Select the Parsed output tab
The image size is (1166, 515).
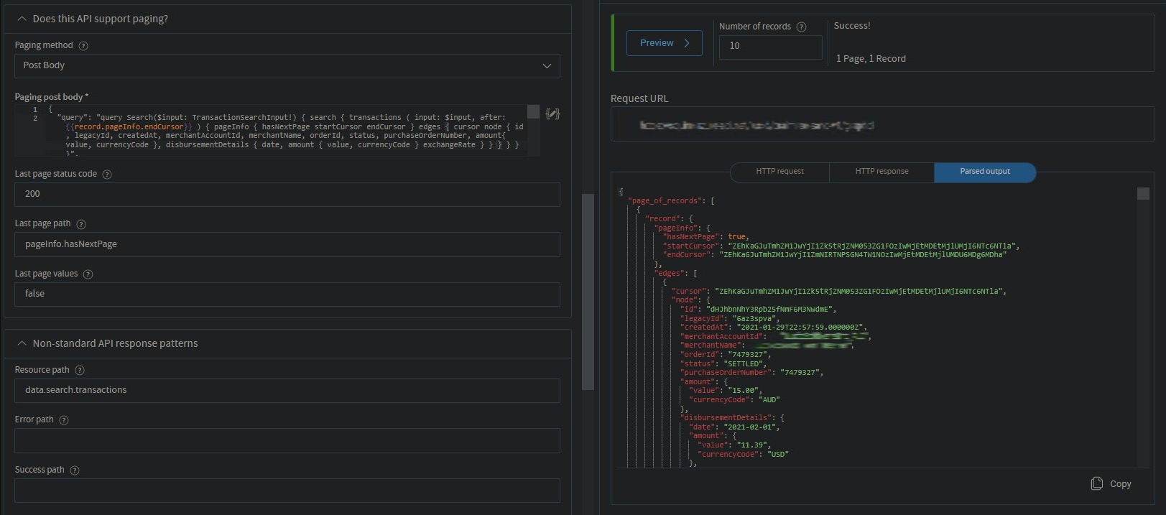coord(984,172)
